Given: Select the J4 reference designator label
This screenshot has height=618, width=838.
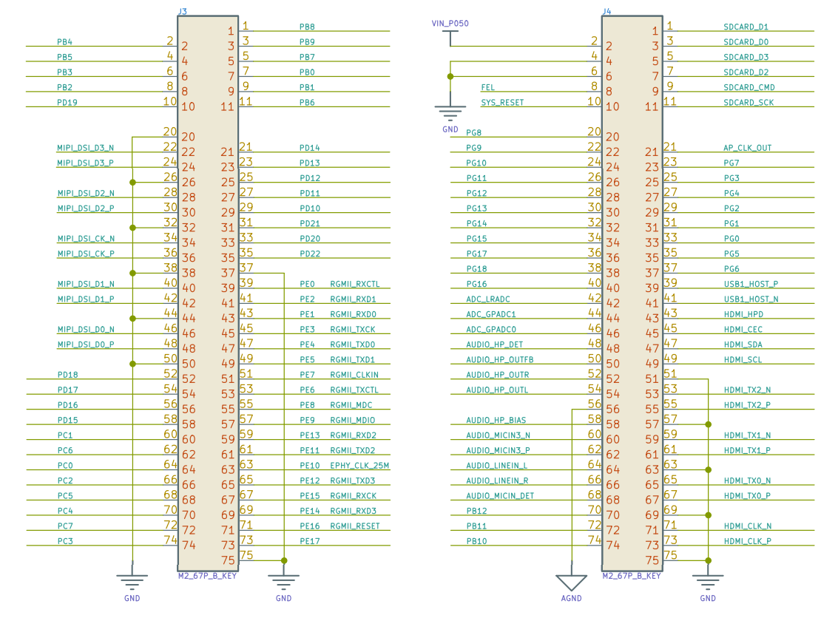Looking at the screenshot, I should (x=607, y=12).
